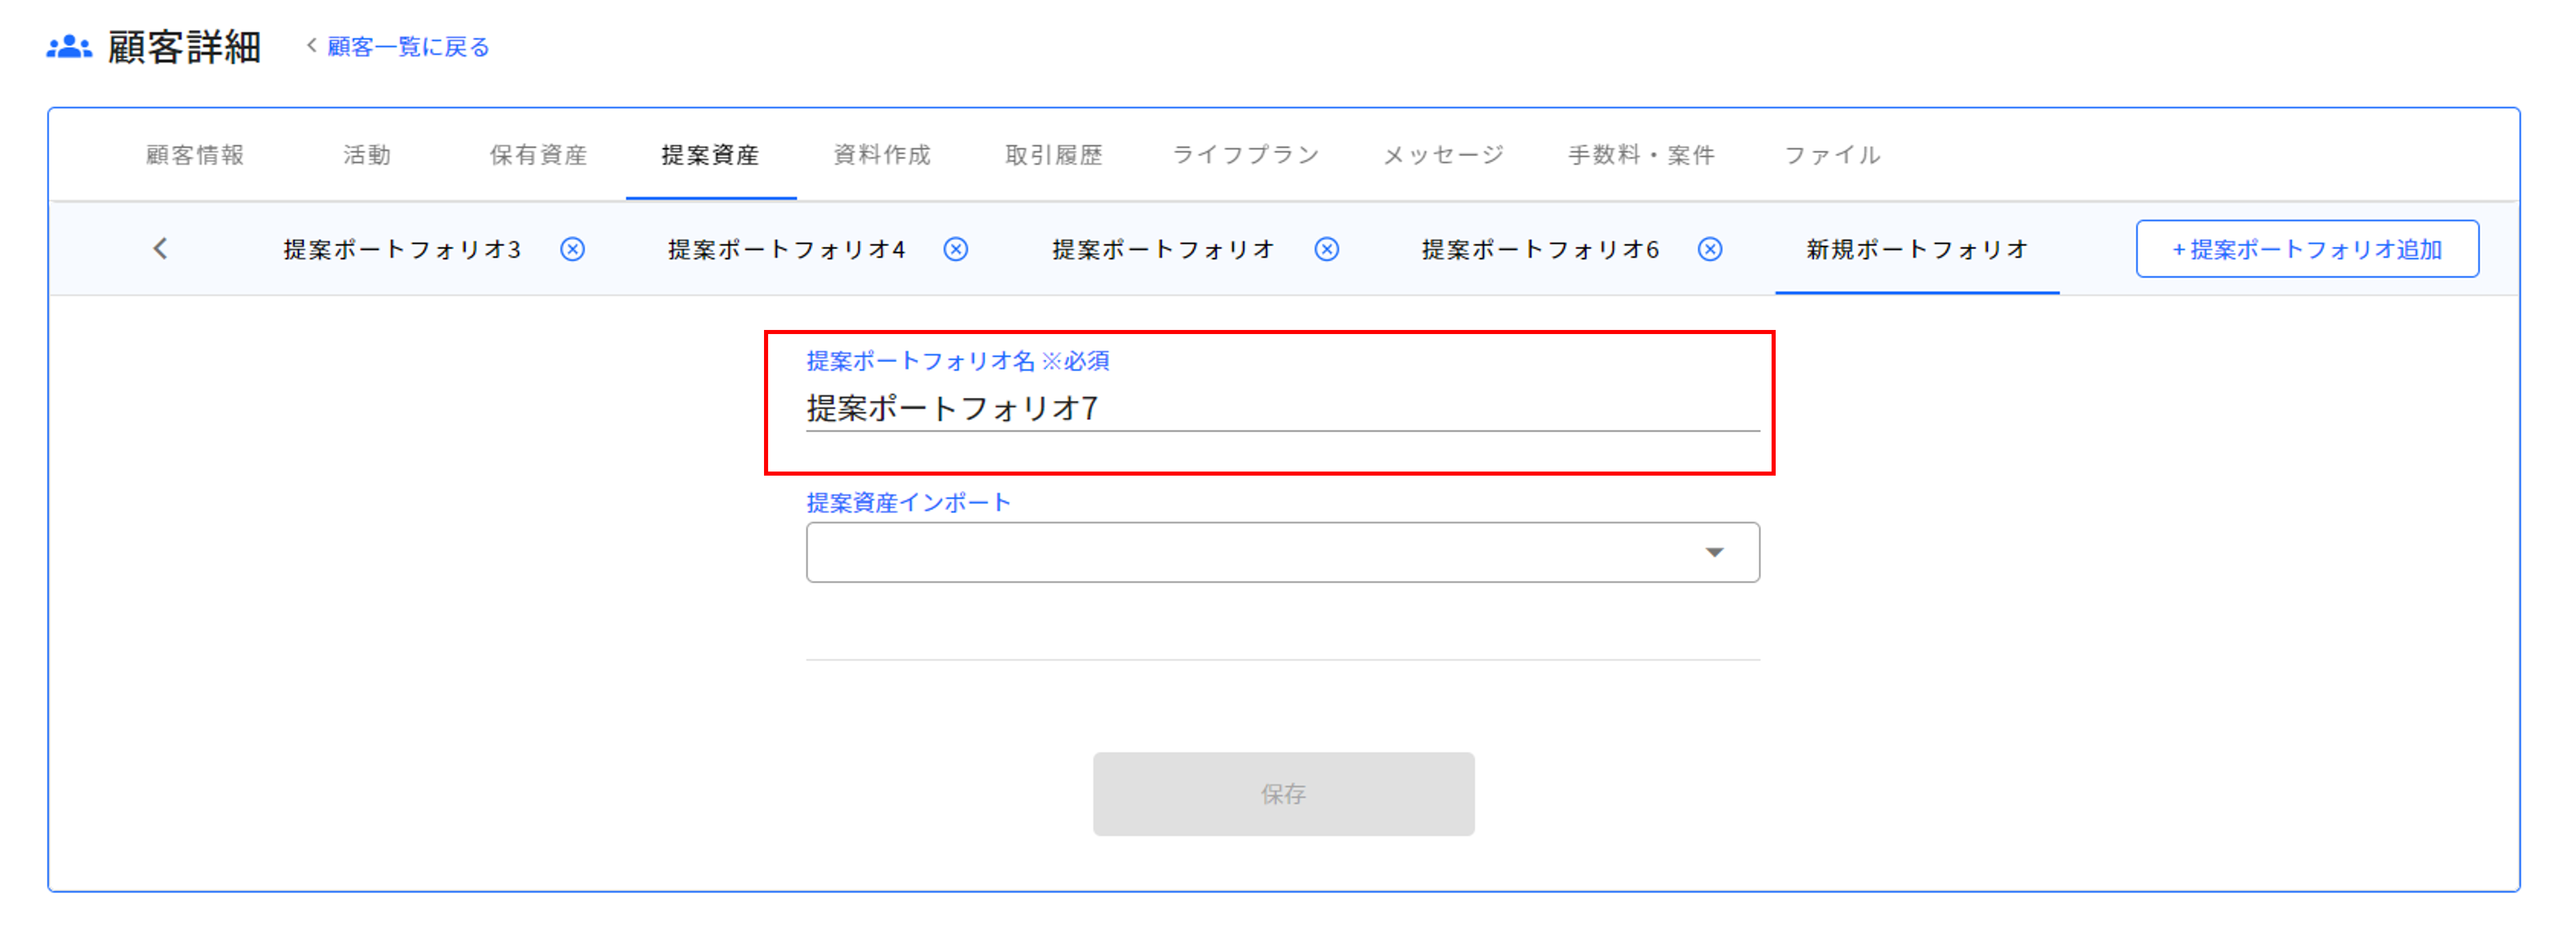Open the 活動 tab
Image resolution: width=2576 pixels, height=946 pixels.
click(x=366, y=155)
